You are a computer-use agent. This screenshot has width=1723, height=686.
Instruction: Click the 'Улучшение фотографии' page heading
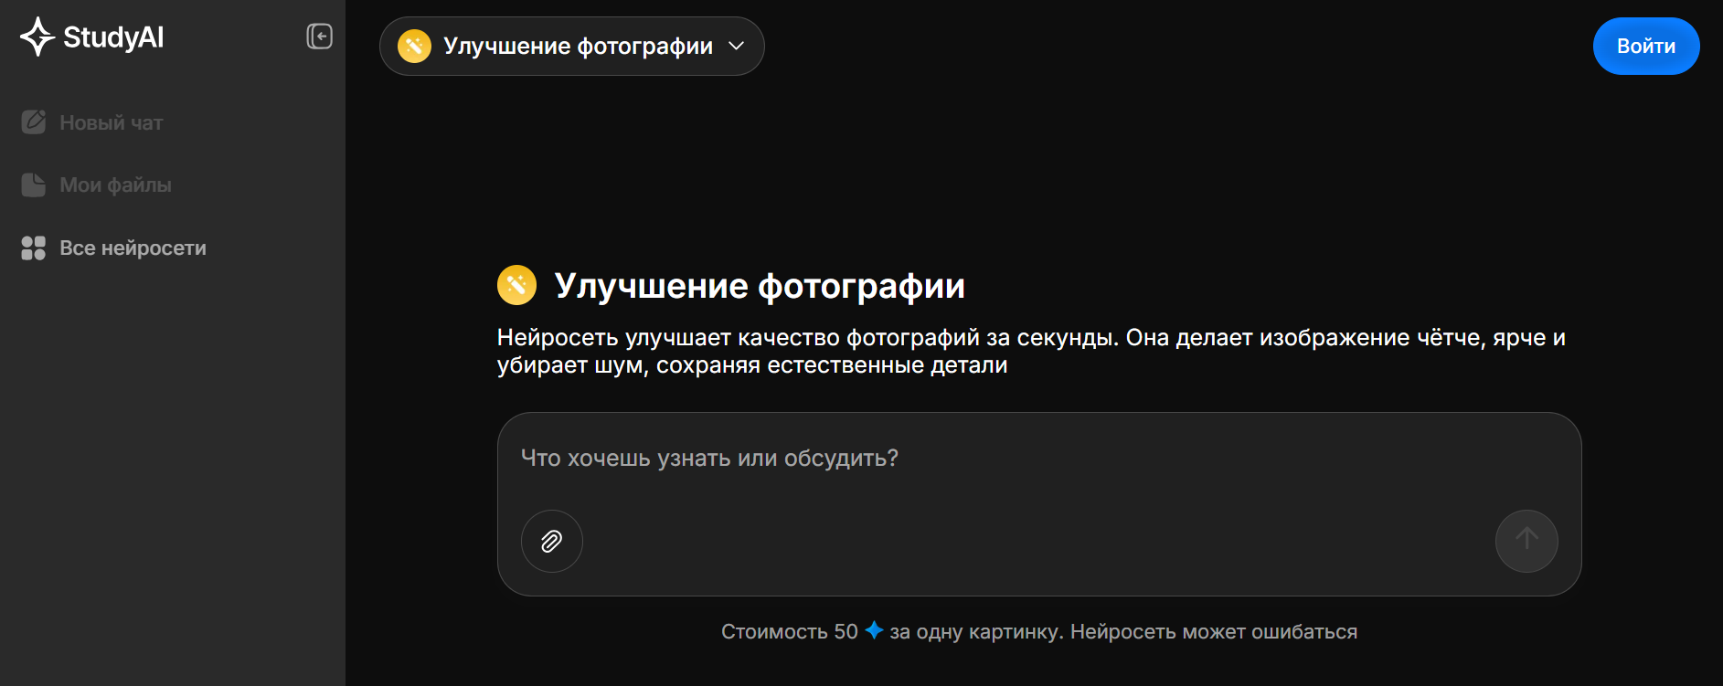[760, 286]
